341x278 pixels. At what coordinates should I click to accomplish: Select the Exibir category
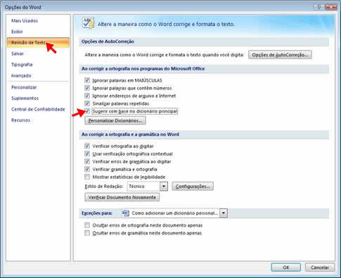[17, 32]
